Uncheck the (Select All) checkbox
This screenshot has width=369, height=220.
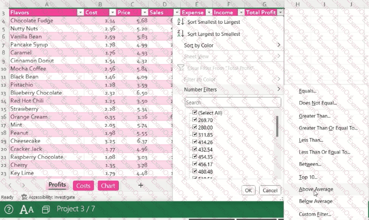195,113
